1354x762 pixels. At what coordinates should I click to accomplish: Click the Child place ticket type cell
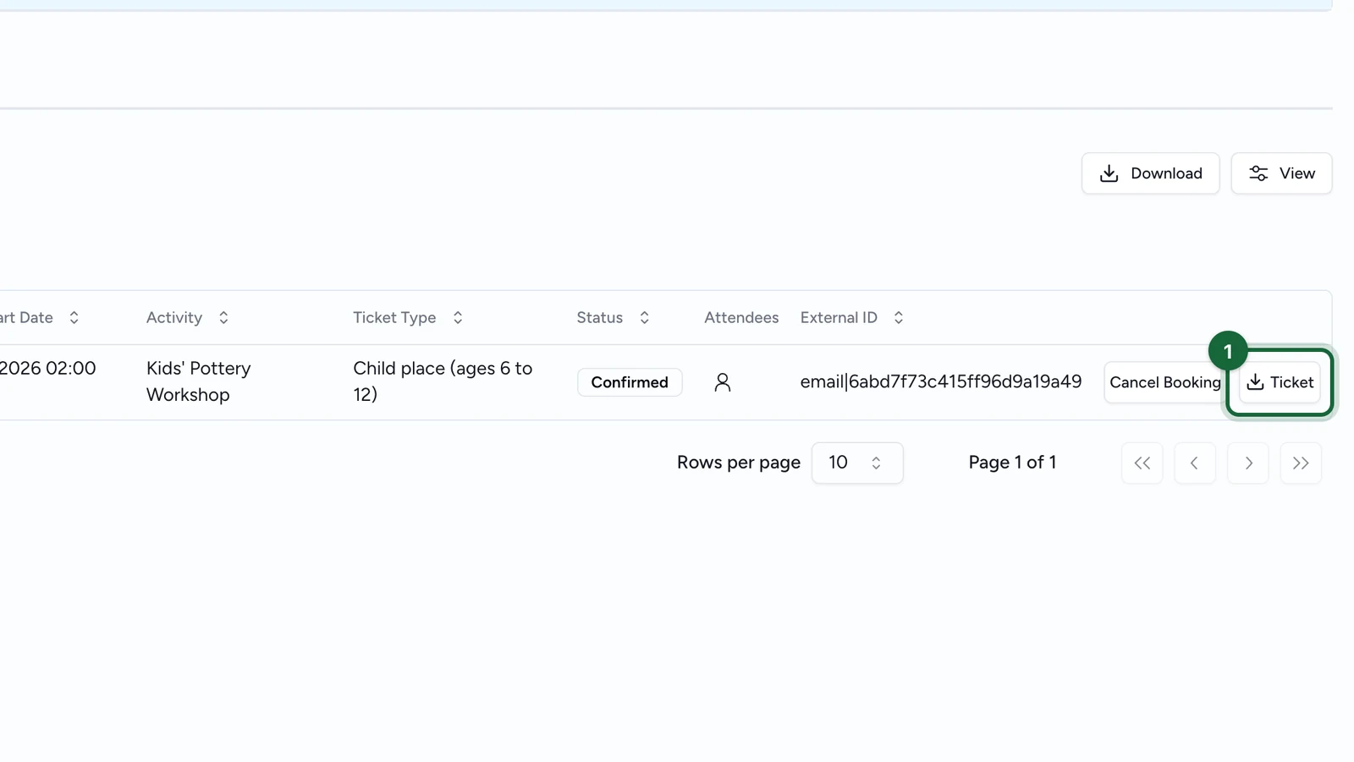[443, 381]
